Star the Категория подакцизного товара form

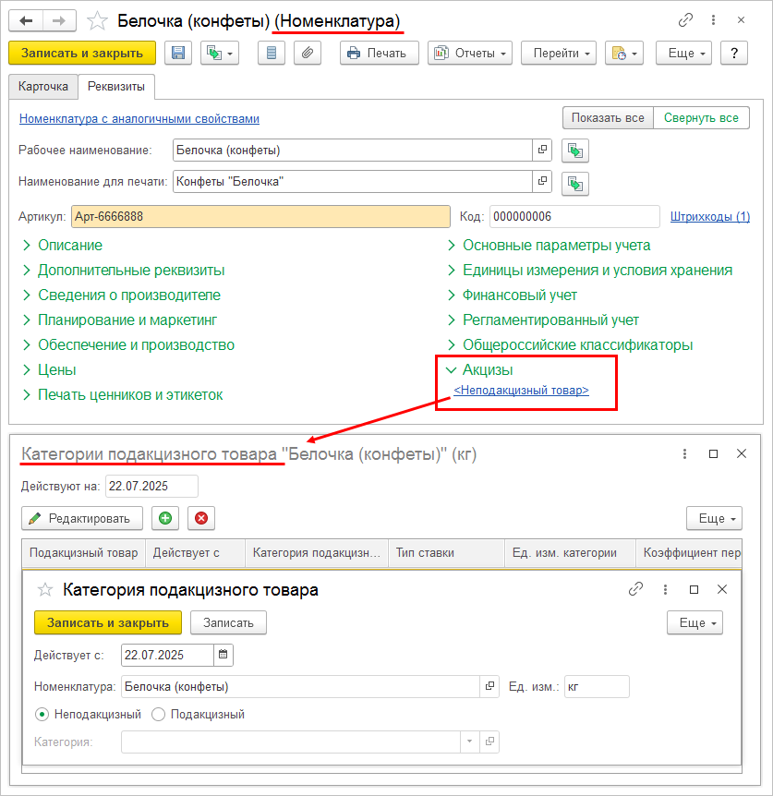pos(45,590)
